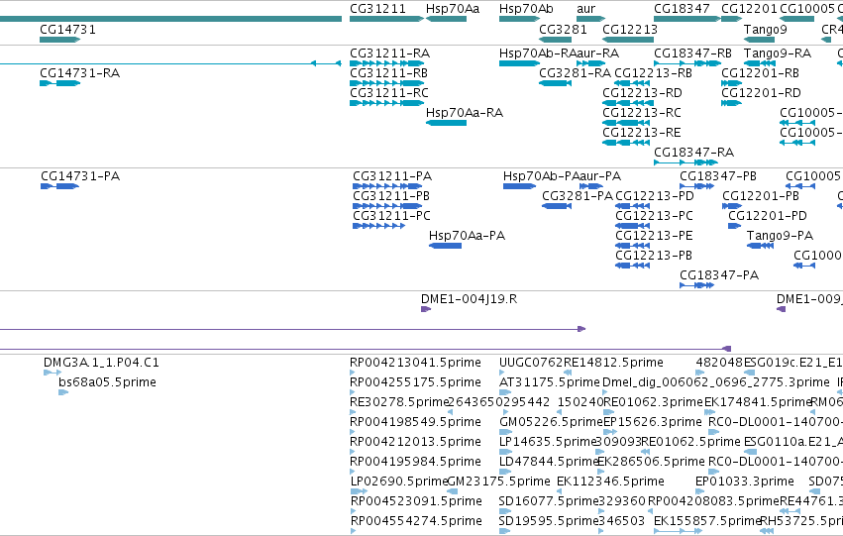Click transcript CG18347-RB

(687, 63)
